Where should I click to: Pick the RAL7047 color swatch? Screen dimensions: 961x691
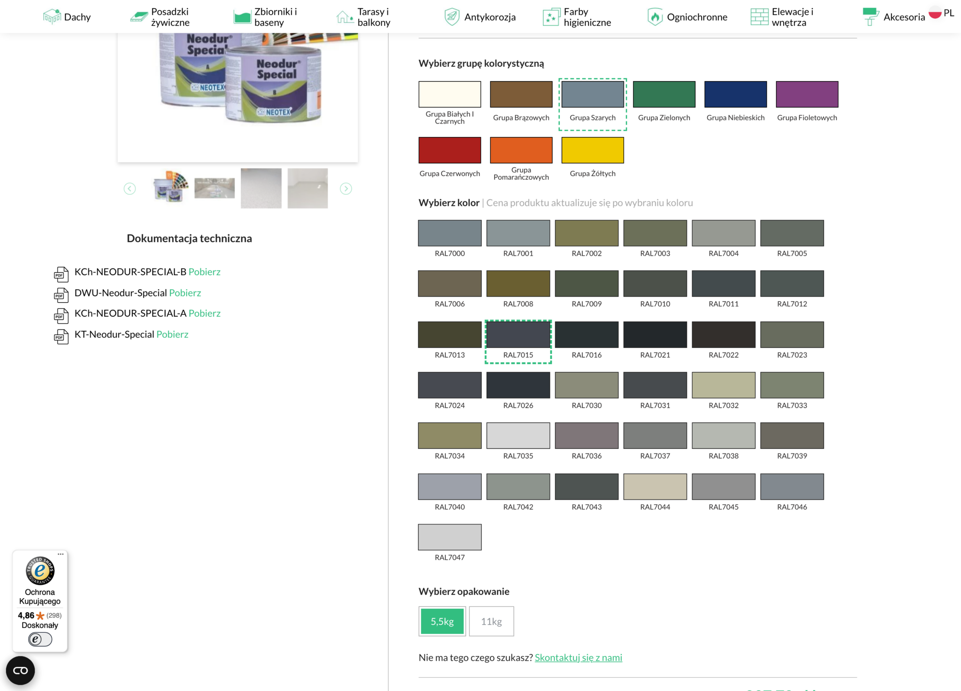click(x=450, y=537)
